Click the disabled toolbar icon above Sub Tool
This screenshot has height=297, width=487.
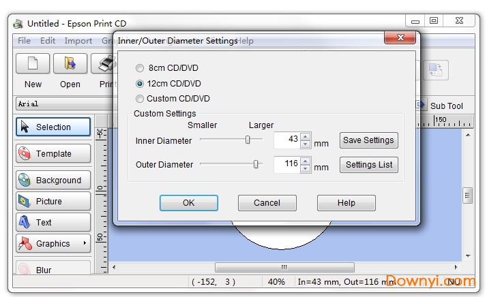[436, 70]
